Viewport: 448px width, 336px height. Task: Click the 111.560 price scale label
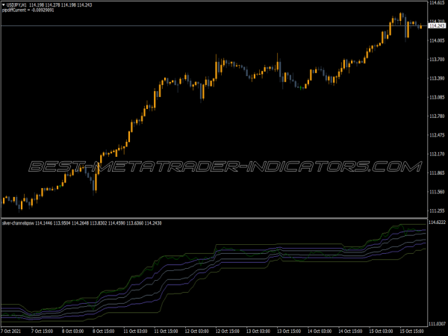click(437, 192)
